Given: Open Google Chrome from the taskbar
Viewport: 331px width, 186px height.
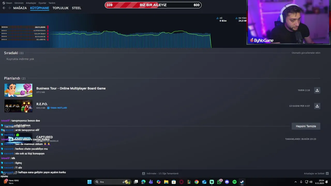Looking at the screenshot, I should 197,182.
